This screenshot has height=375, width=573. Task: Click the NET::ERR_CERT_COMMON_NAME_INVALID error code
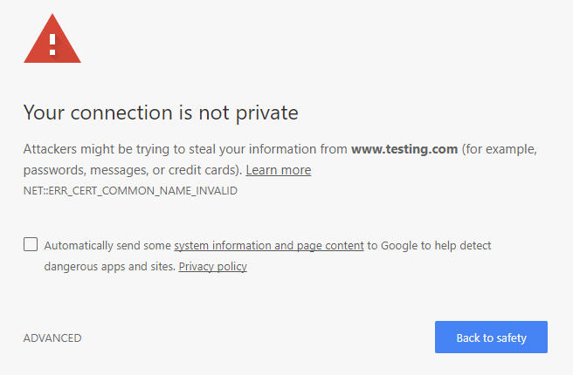(130, 191)
